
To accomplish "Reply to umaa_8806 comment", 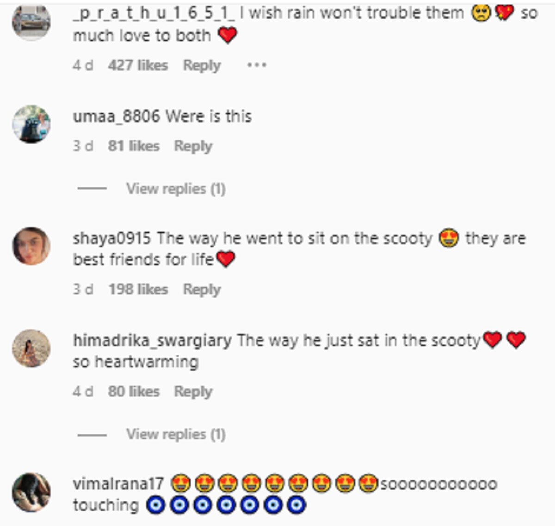I will [193, 146].
